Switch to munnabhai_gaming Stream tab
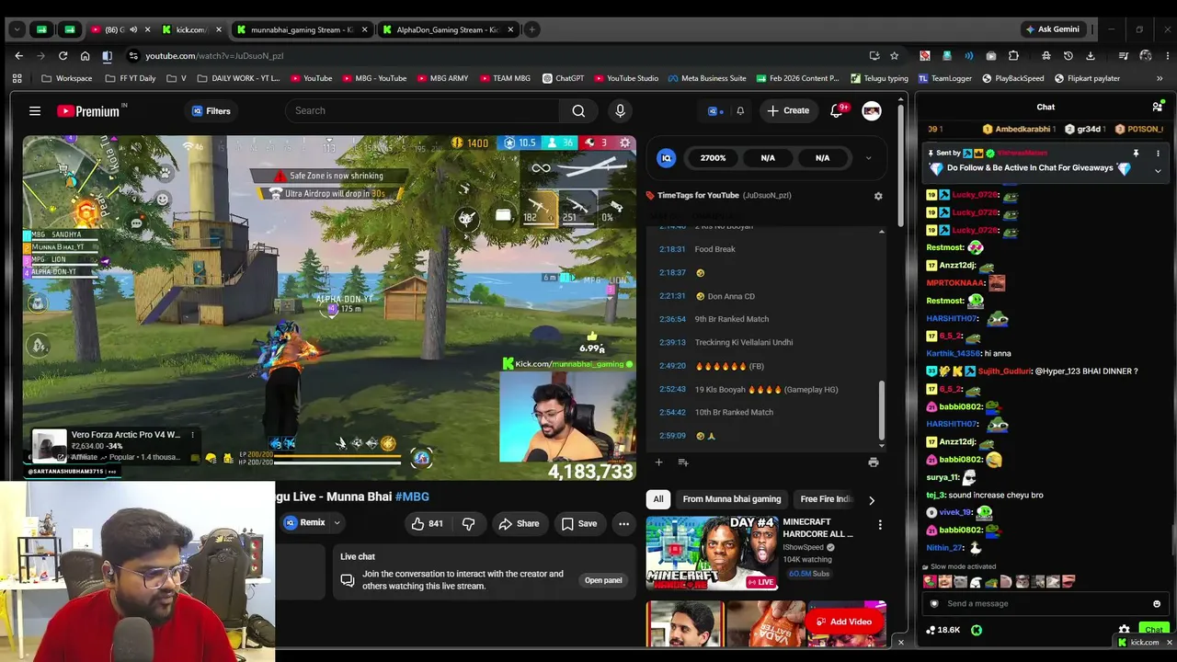 pos(302,29)
